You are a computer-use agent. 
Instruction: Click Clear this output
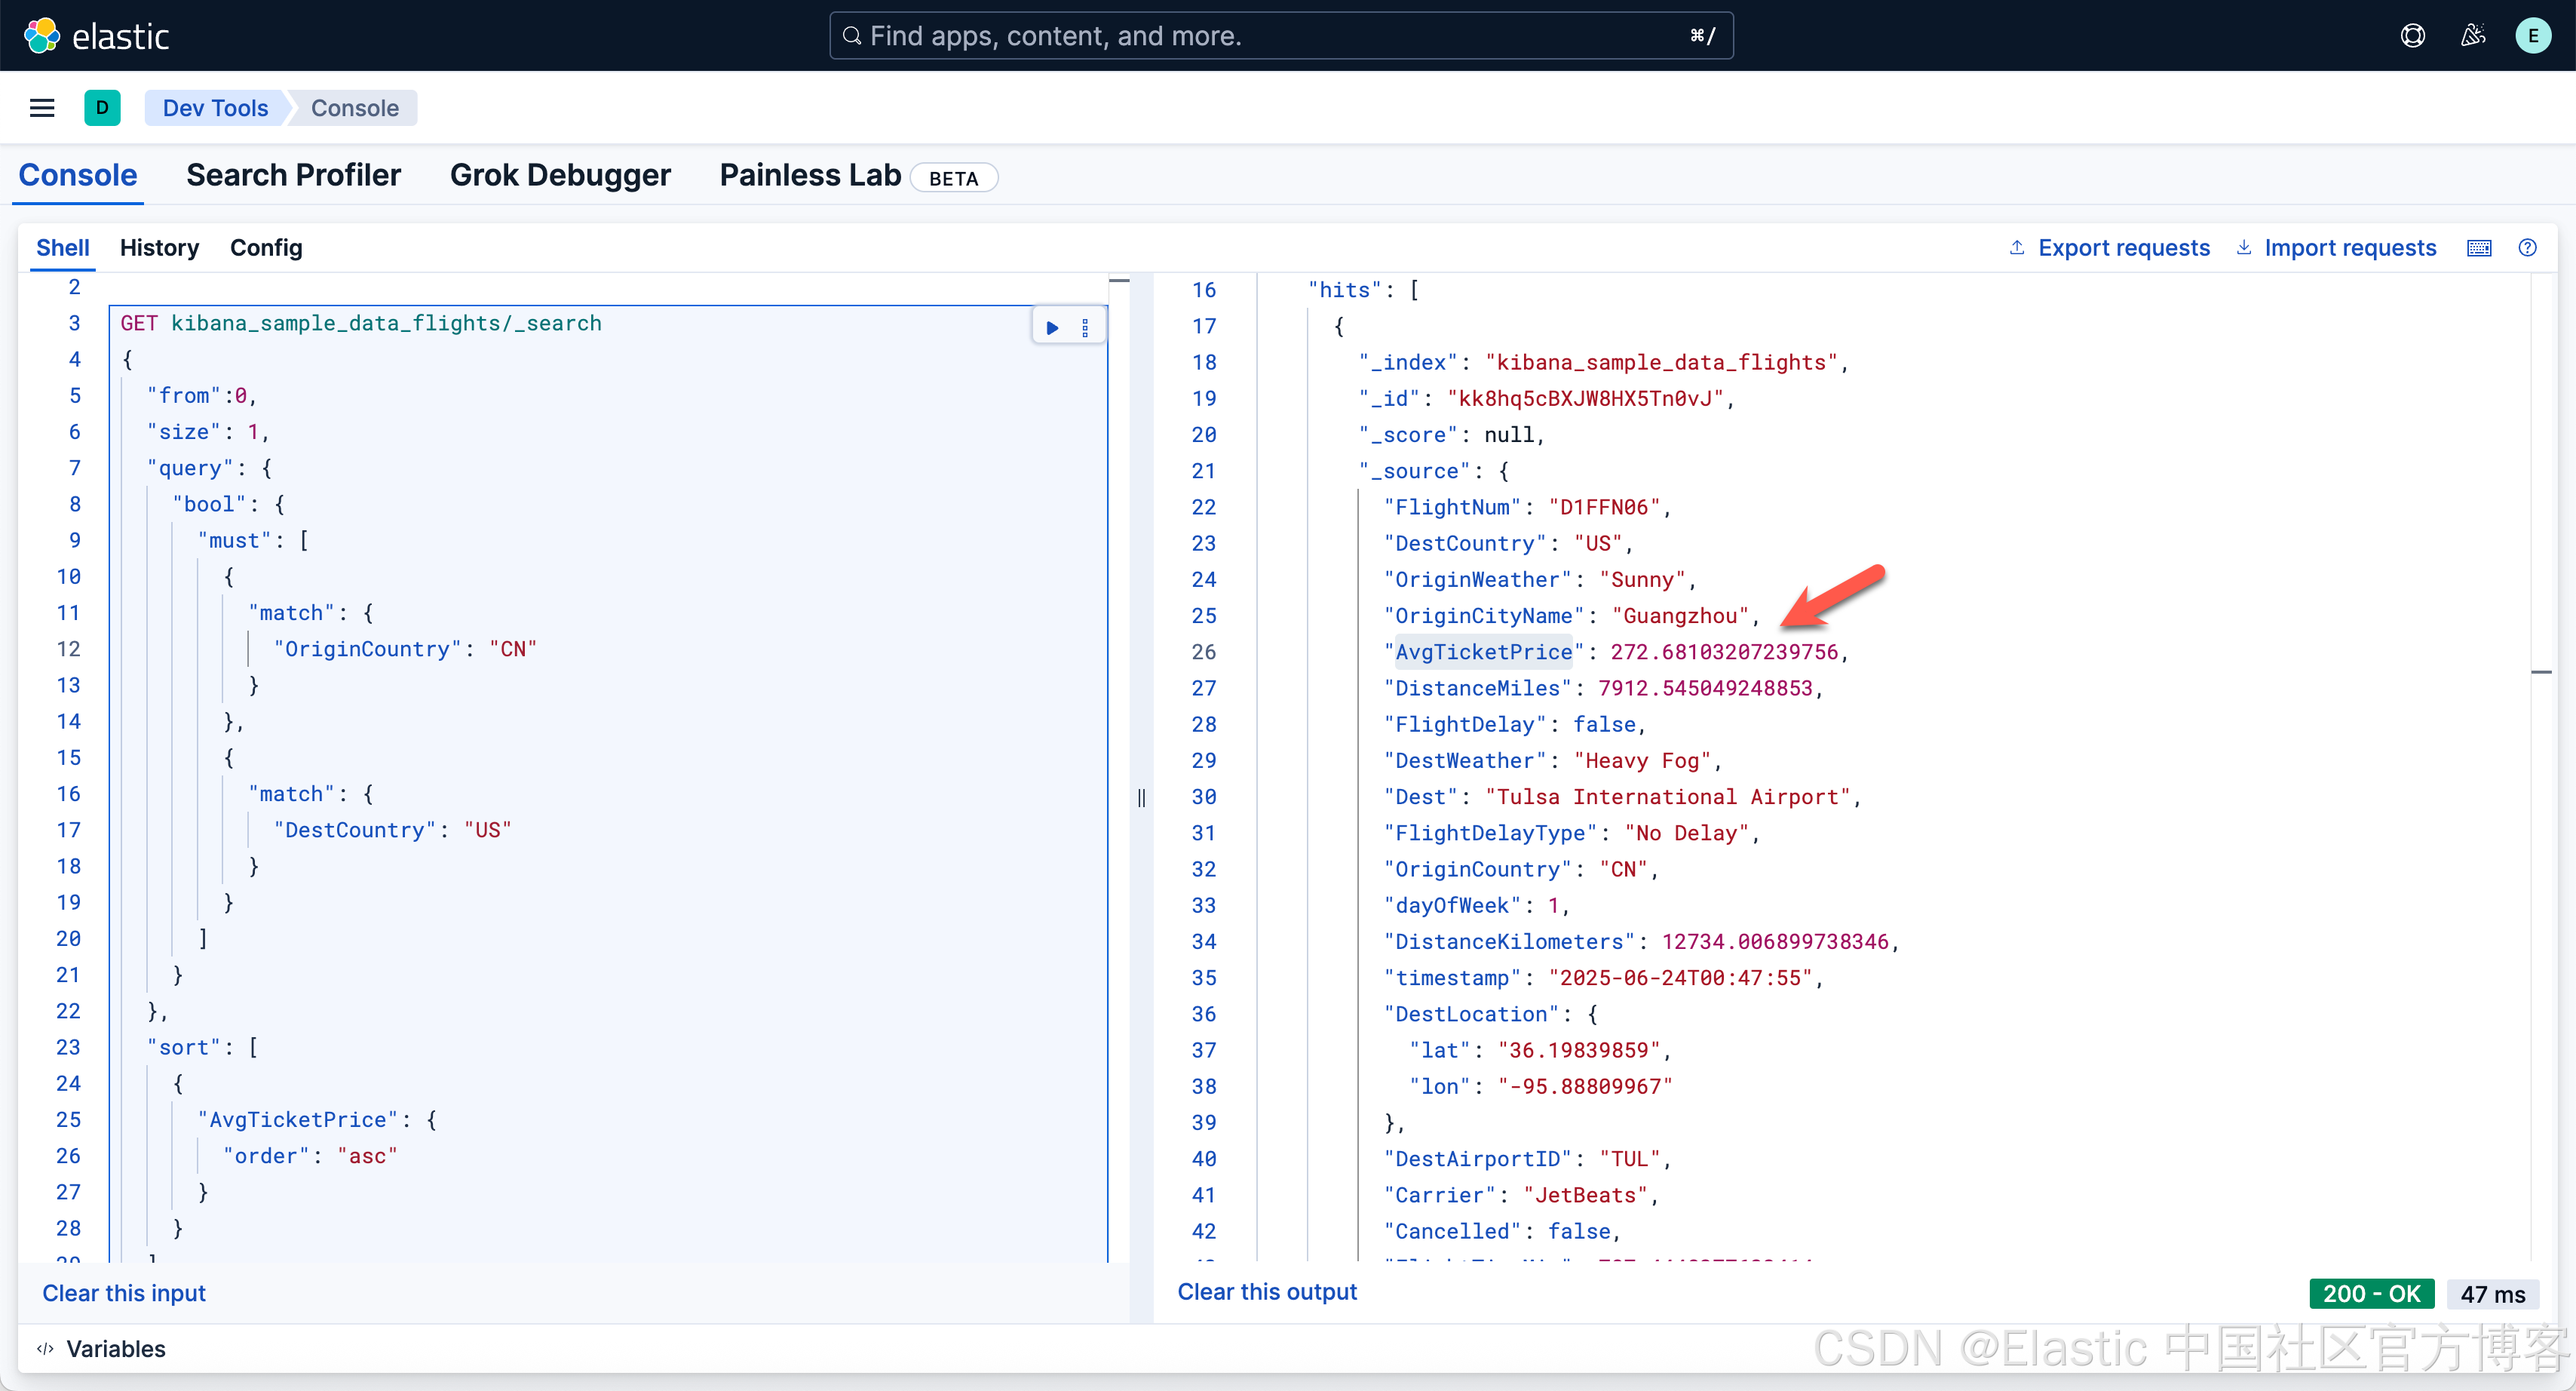(1266, 1292)
